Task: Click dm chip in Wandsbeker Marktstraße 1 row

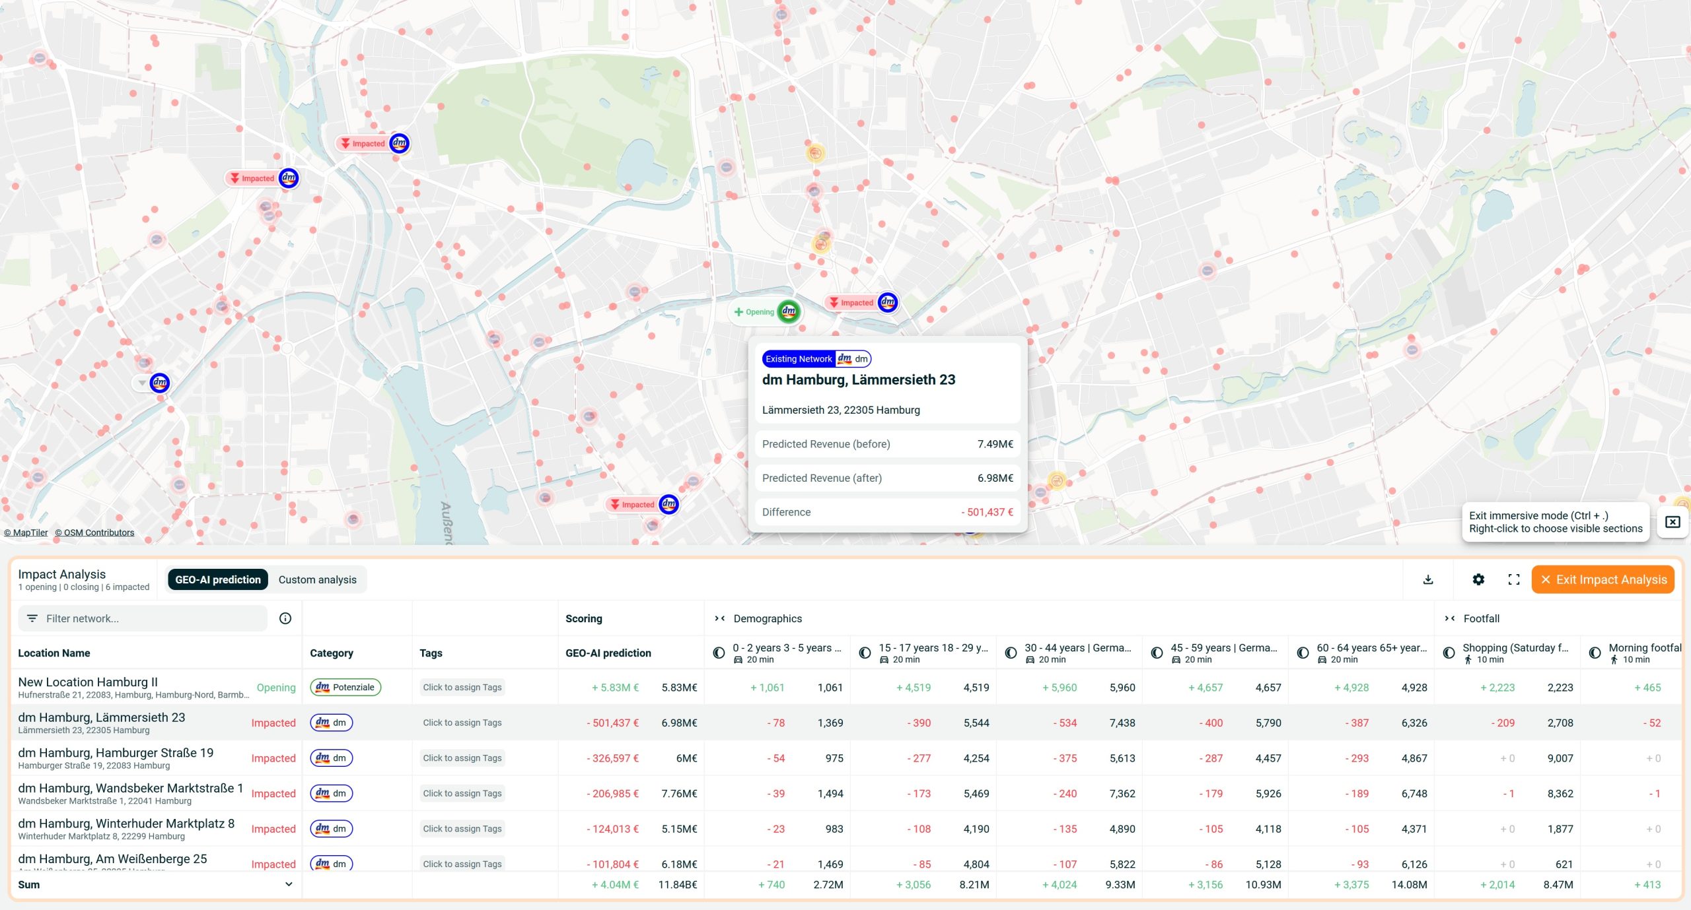Action: pos(332,793)
